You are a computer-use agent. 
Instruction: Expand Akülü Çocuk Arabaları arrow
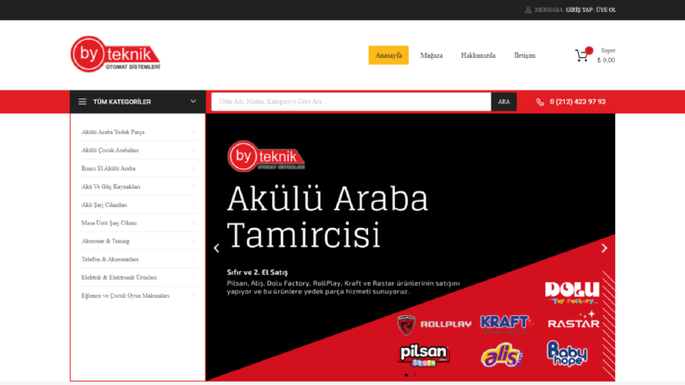pos(193,150)
